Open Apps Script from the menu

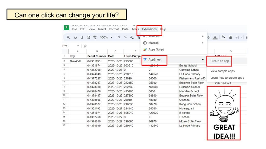[x=156, y=49]
